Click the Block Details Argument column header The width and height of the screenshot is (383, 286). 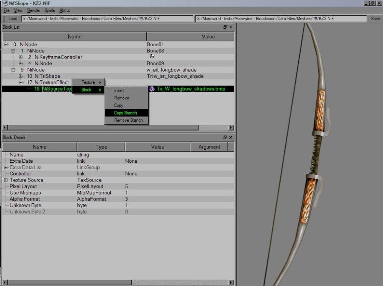coord(209,147)
